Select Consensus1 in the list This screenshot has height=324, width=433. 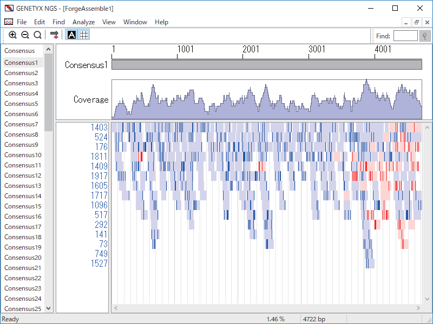(x=23, y=63)
